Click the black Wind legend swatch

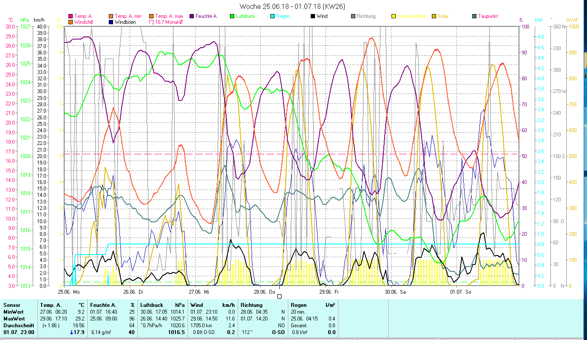[313, 16]
